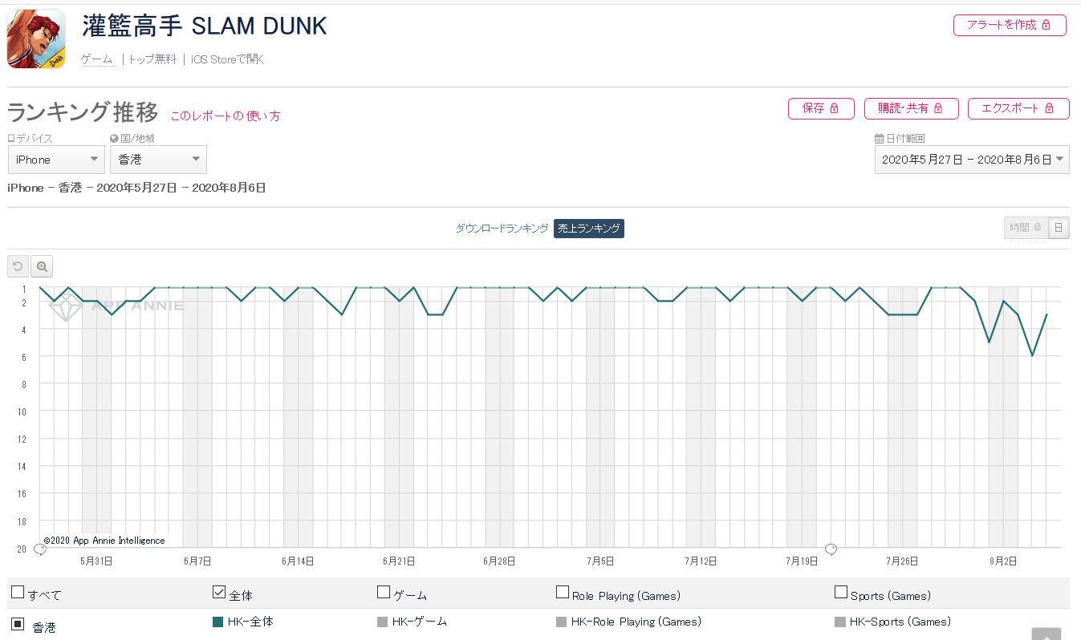Click the 5月31日 axis label

pyautogui.click(x=96, y=561)
